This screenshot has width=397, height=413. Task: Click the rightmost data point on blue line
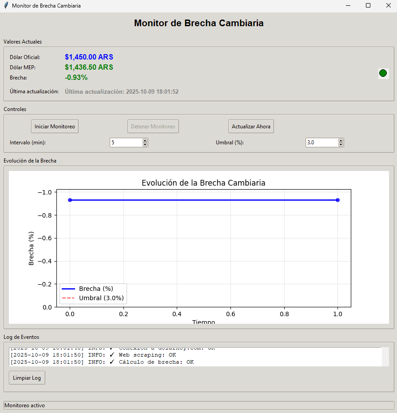point(338,200)
